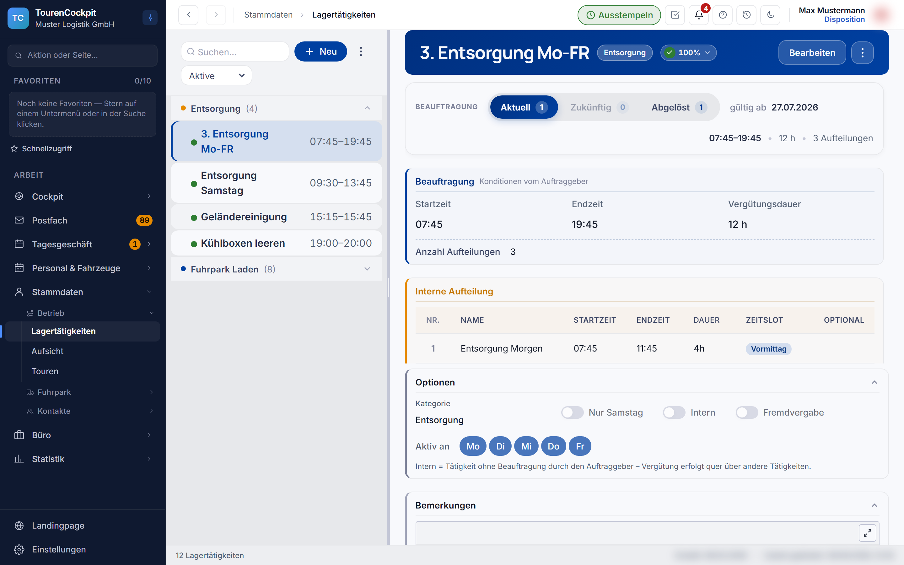This screenshot has width=904, height=565.
Task: Open the notifications bell icon
Action: tap(698, 15)
